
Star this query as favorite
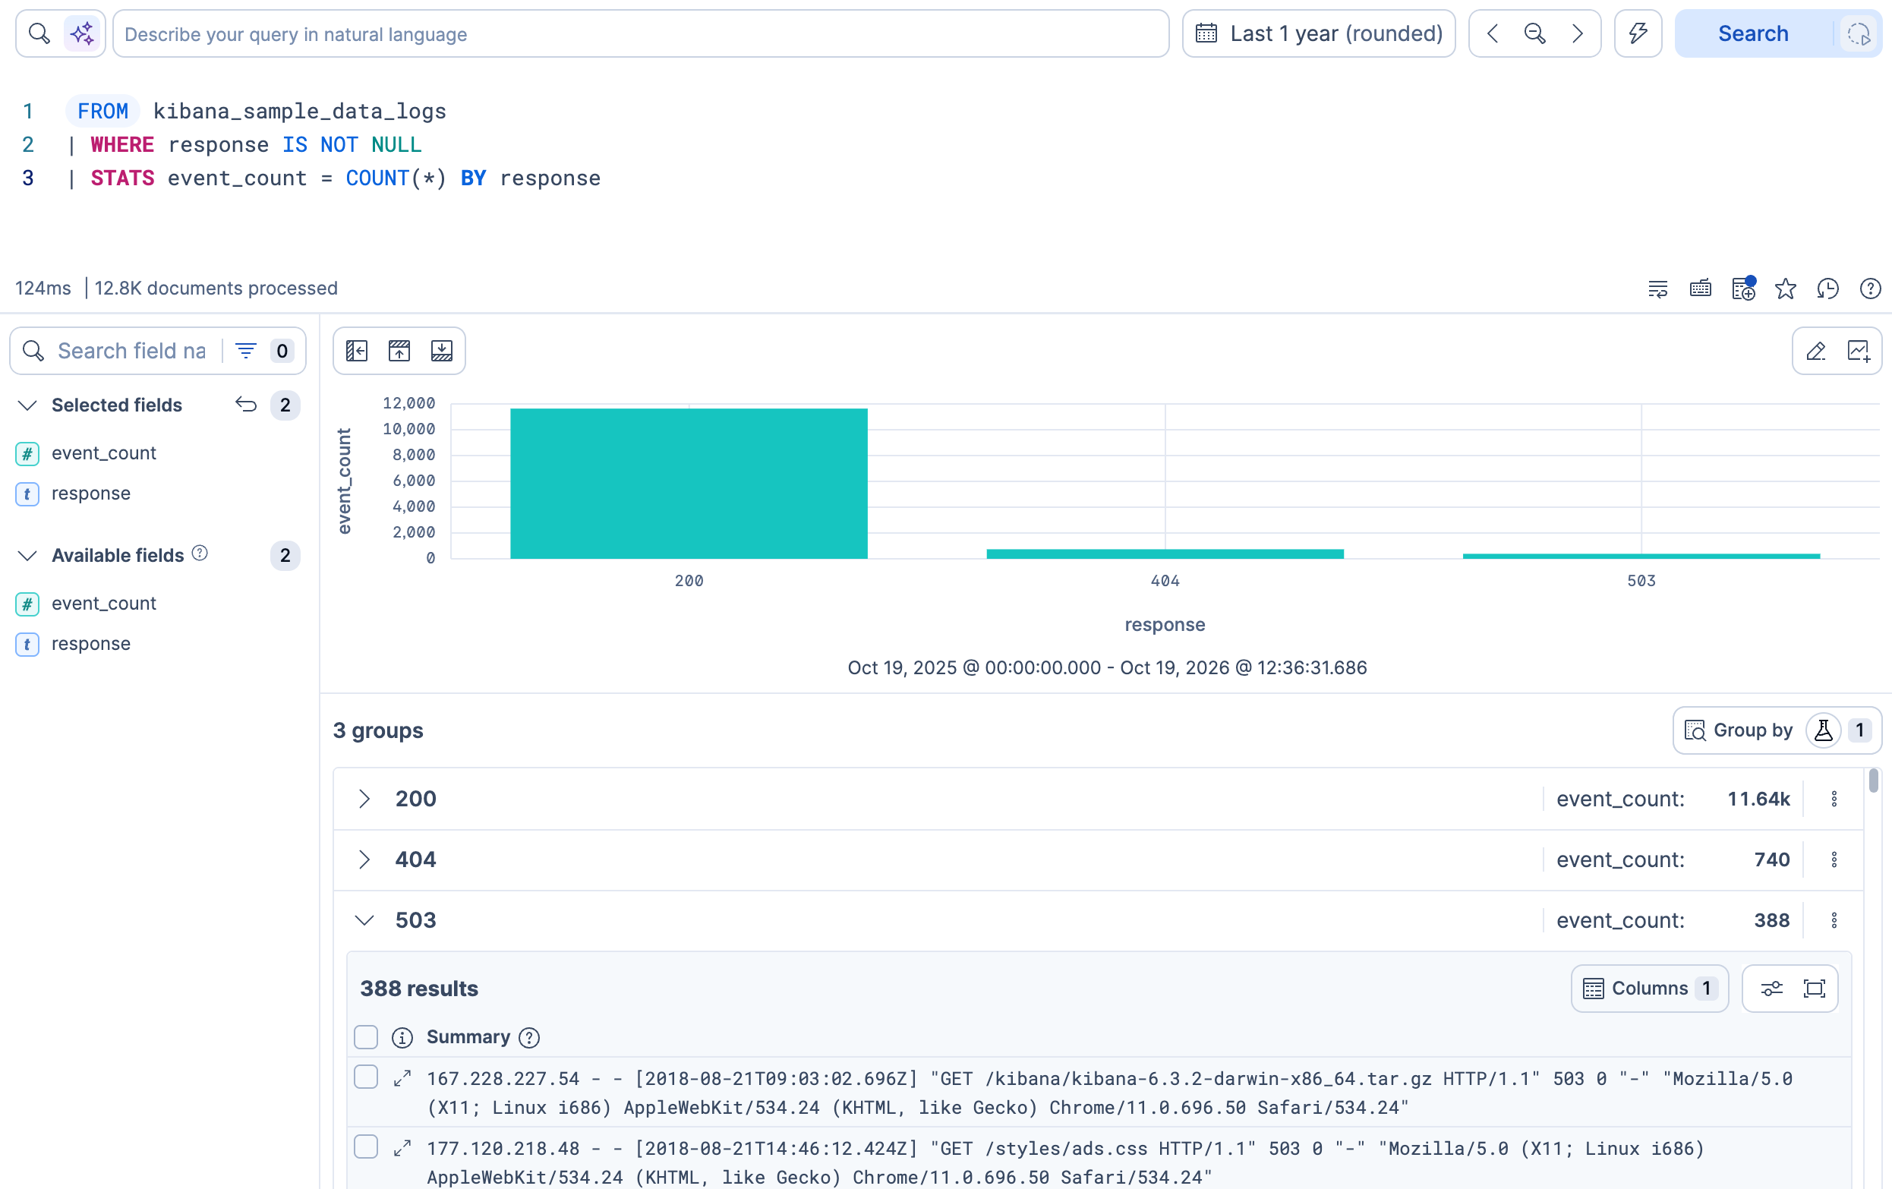click(1785, 289)
